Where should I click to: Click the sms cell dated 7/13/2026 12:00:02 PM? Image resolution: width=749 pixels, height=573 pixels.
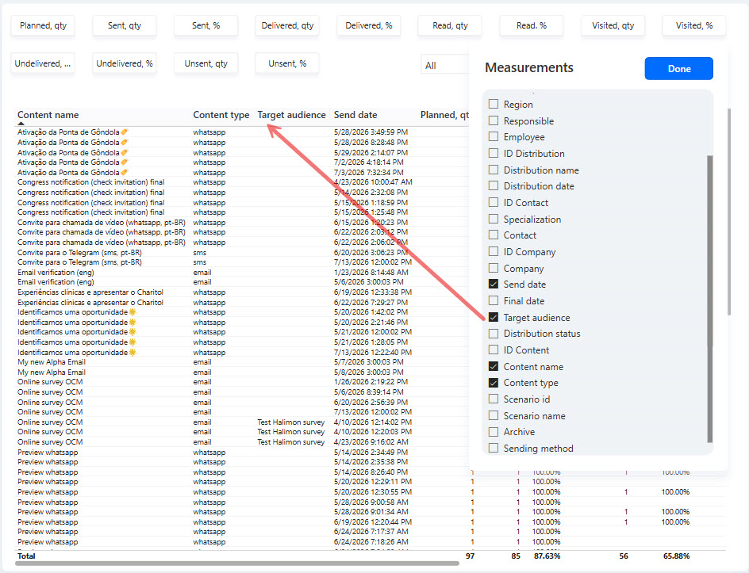200,262
